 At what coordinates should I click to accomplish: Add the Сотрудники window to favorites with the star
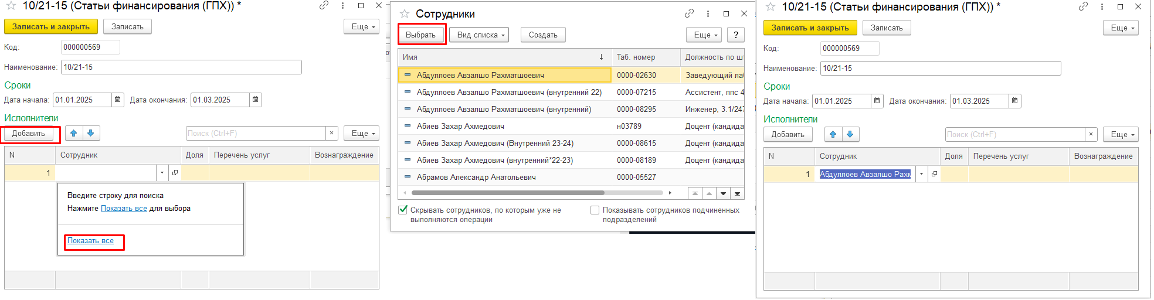pyautogui.click(x=404, y=13)
